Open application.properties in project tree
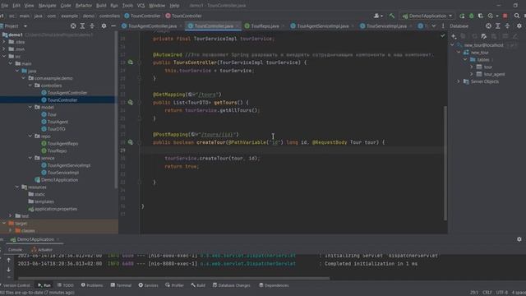Viewport: 526px width, 296px height. point(56,209)
